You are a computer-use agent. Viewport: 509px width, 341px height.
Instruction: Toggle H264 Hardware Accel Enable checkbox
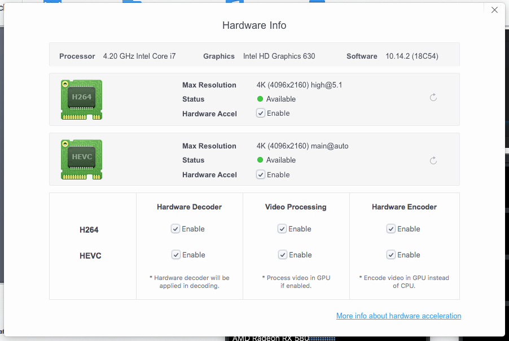pyautogui.click(x=260, y=113)
